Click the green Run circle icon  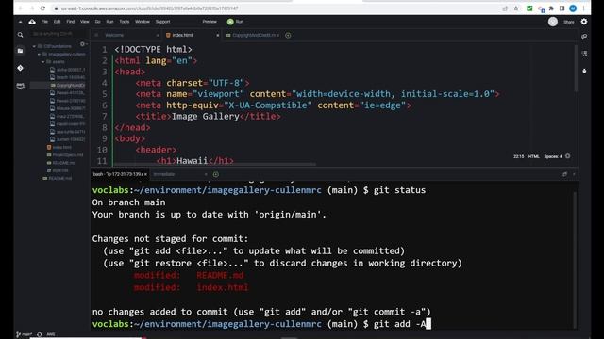[230, 22]
